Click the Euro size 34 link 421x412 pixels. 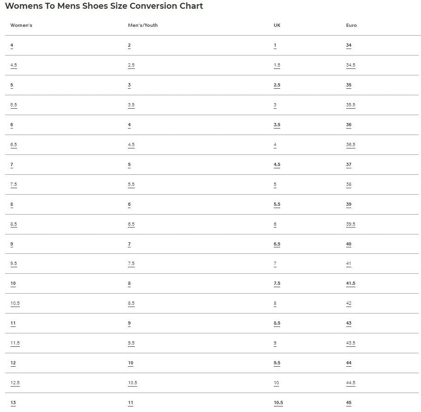coord(349,45)
